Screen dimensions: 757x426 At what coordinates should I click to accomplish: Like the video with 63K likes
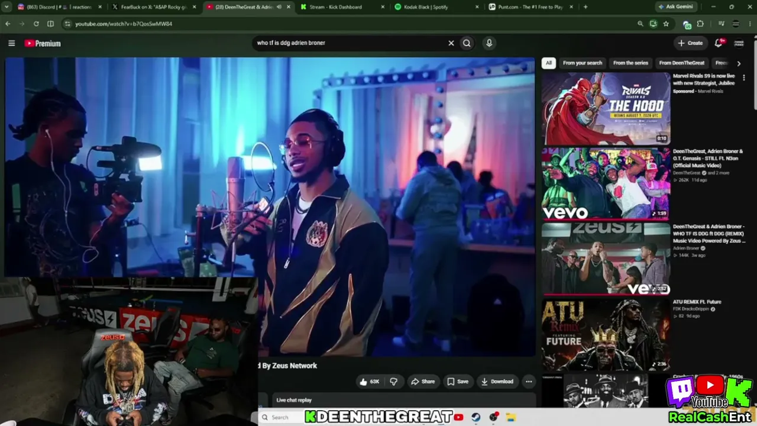click(369, 382)
